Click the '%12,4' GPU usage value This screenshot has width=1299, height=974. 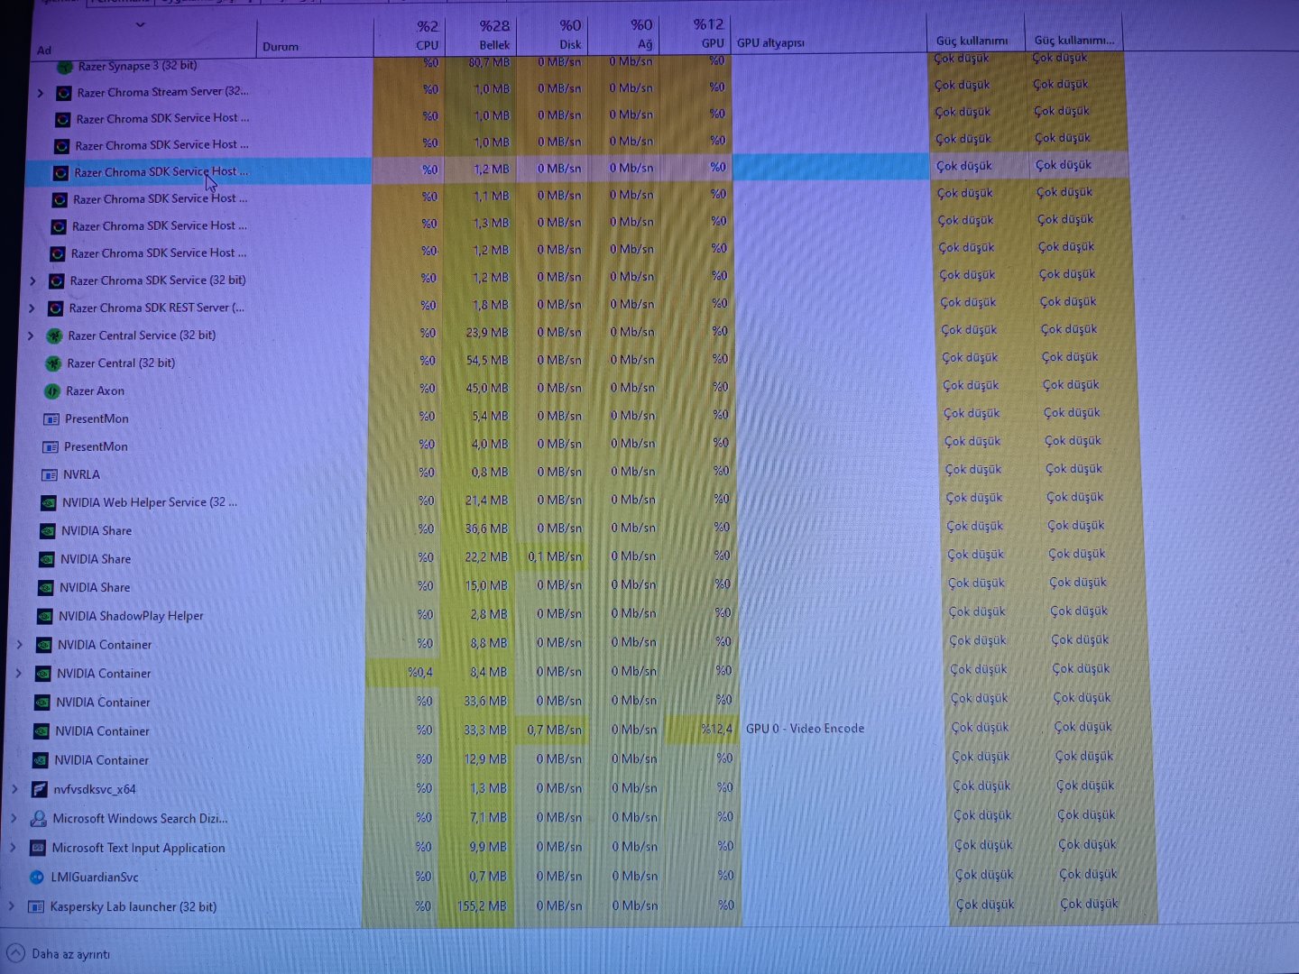[717, 729]
